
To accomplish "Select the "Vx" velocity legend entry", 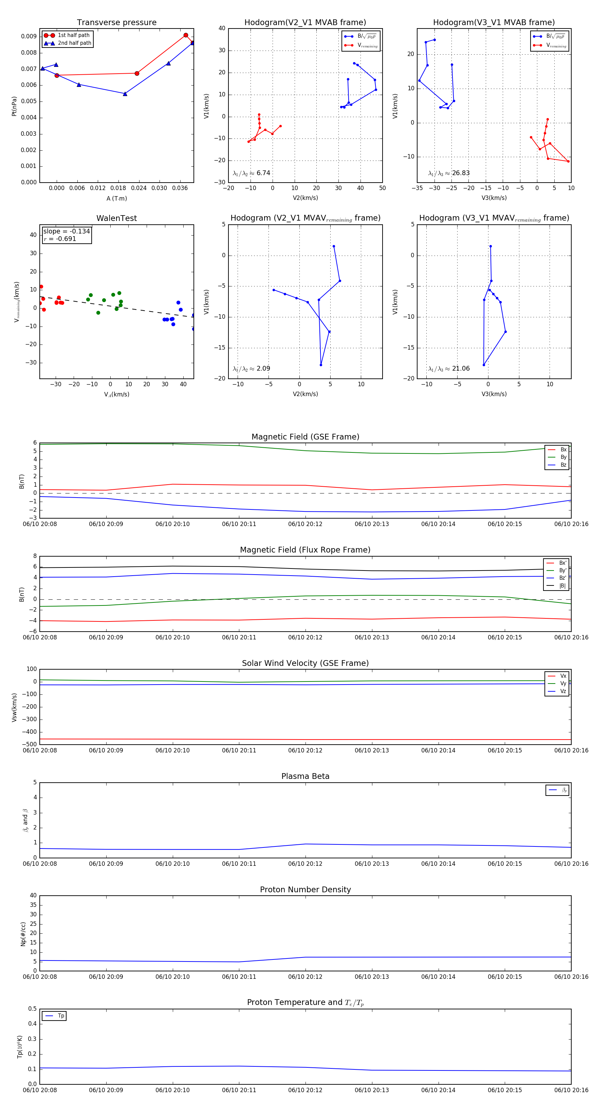I will 557,676.
